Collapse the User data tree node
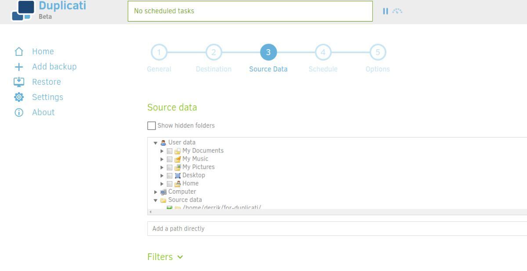This screenshot has height=271, width=527. 155,143
